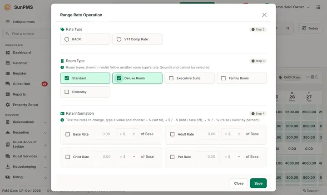This screenshot has width=327, height=195.
Task: Open the Adult Rate operation dropdown
Action: point(232,134)
